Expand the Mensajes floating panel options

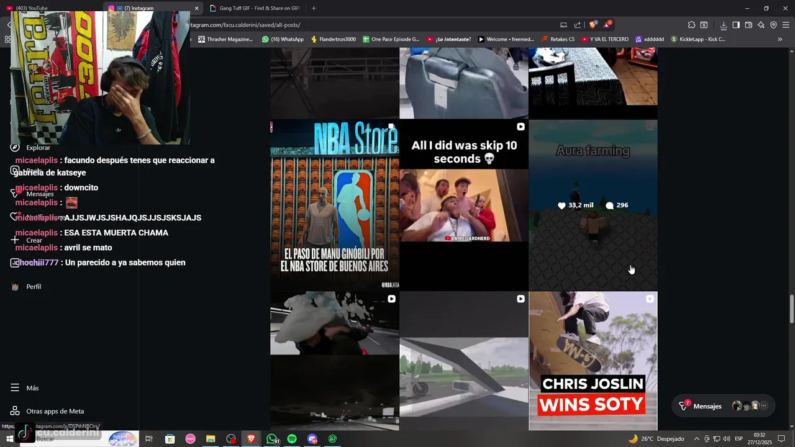(x=763, y=406)
